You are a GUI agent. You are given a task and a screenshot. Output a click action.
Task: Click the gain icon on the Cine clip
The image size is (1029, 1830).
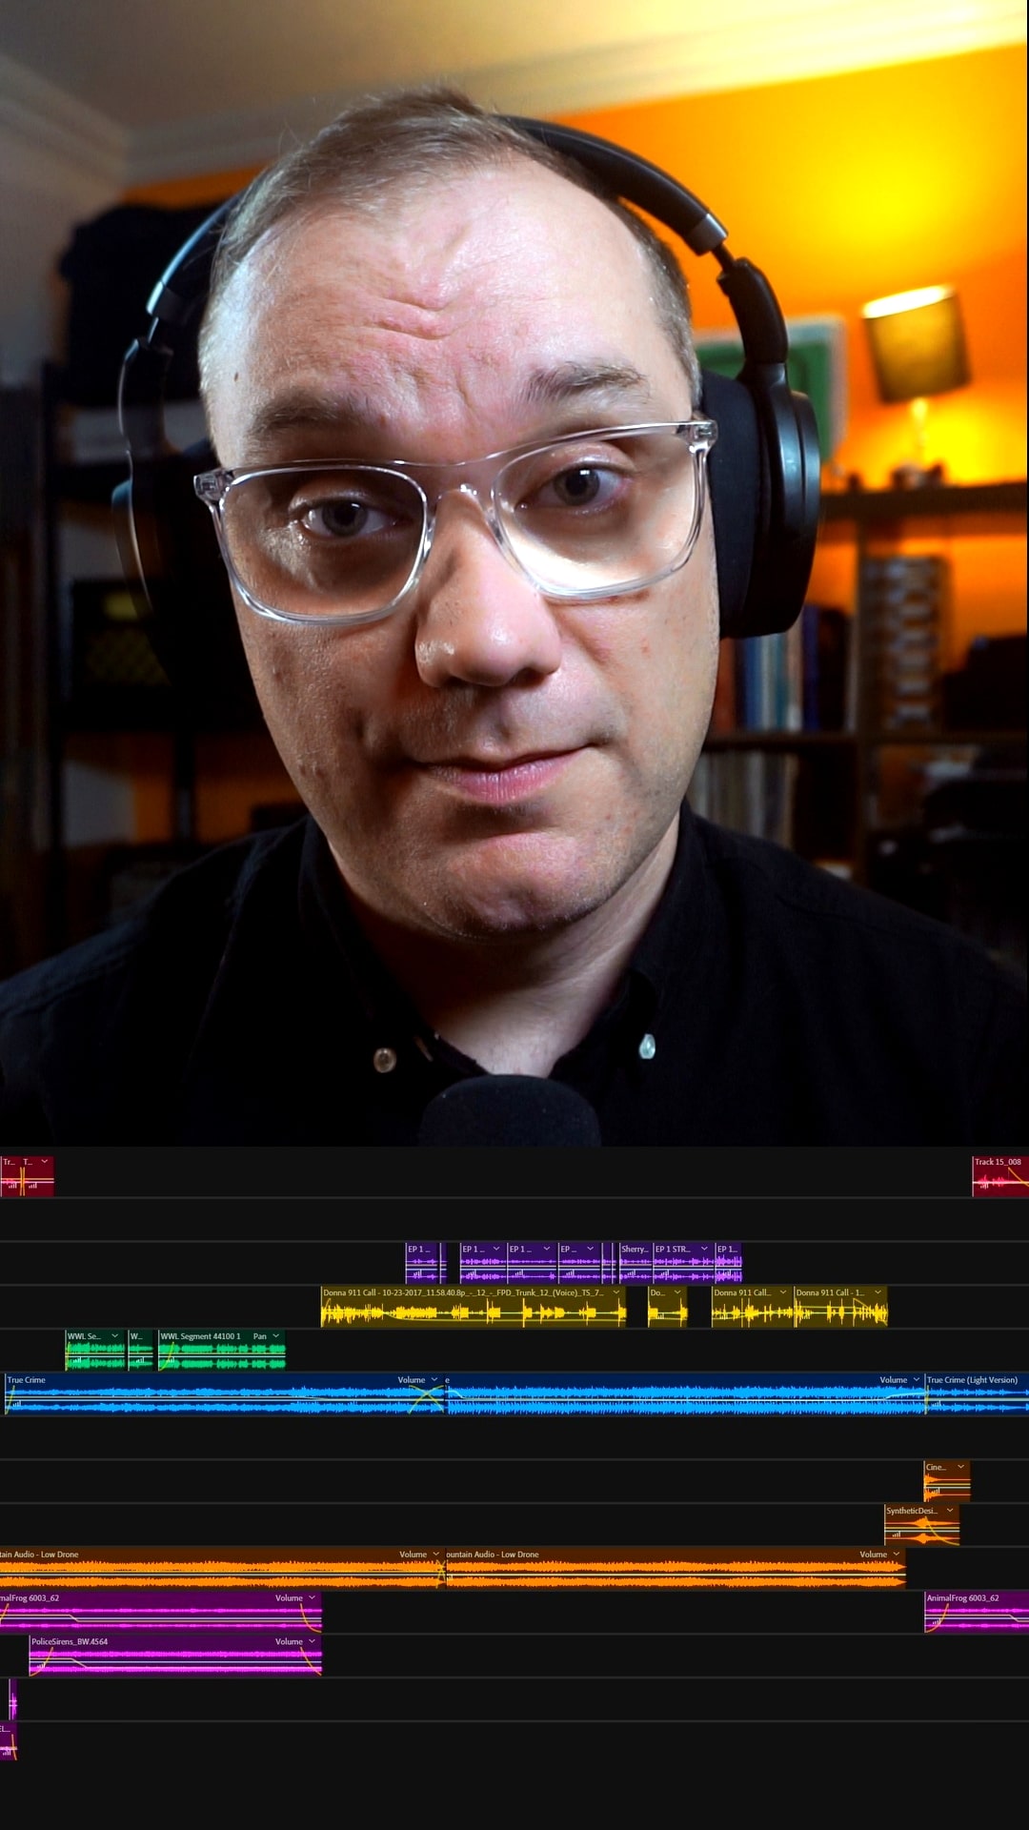coord(934,1492)
